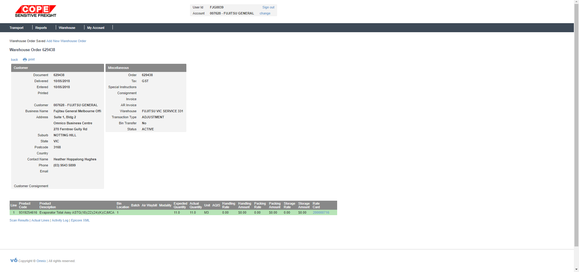Select the ACTIVE status value
This screenshot has width=579, height=272.
(148, 129)
